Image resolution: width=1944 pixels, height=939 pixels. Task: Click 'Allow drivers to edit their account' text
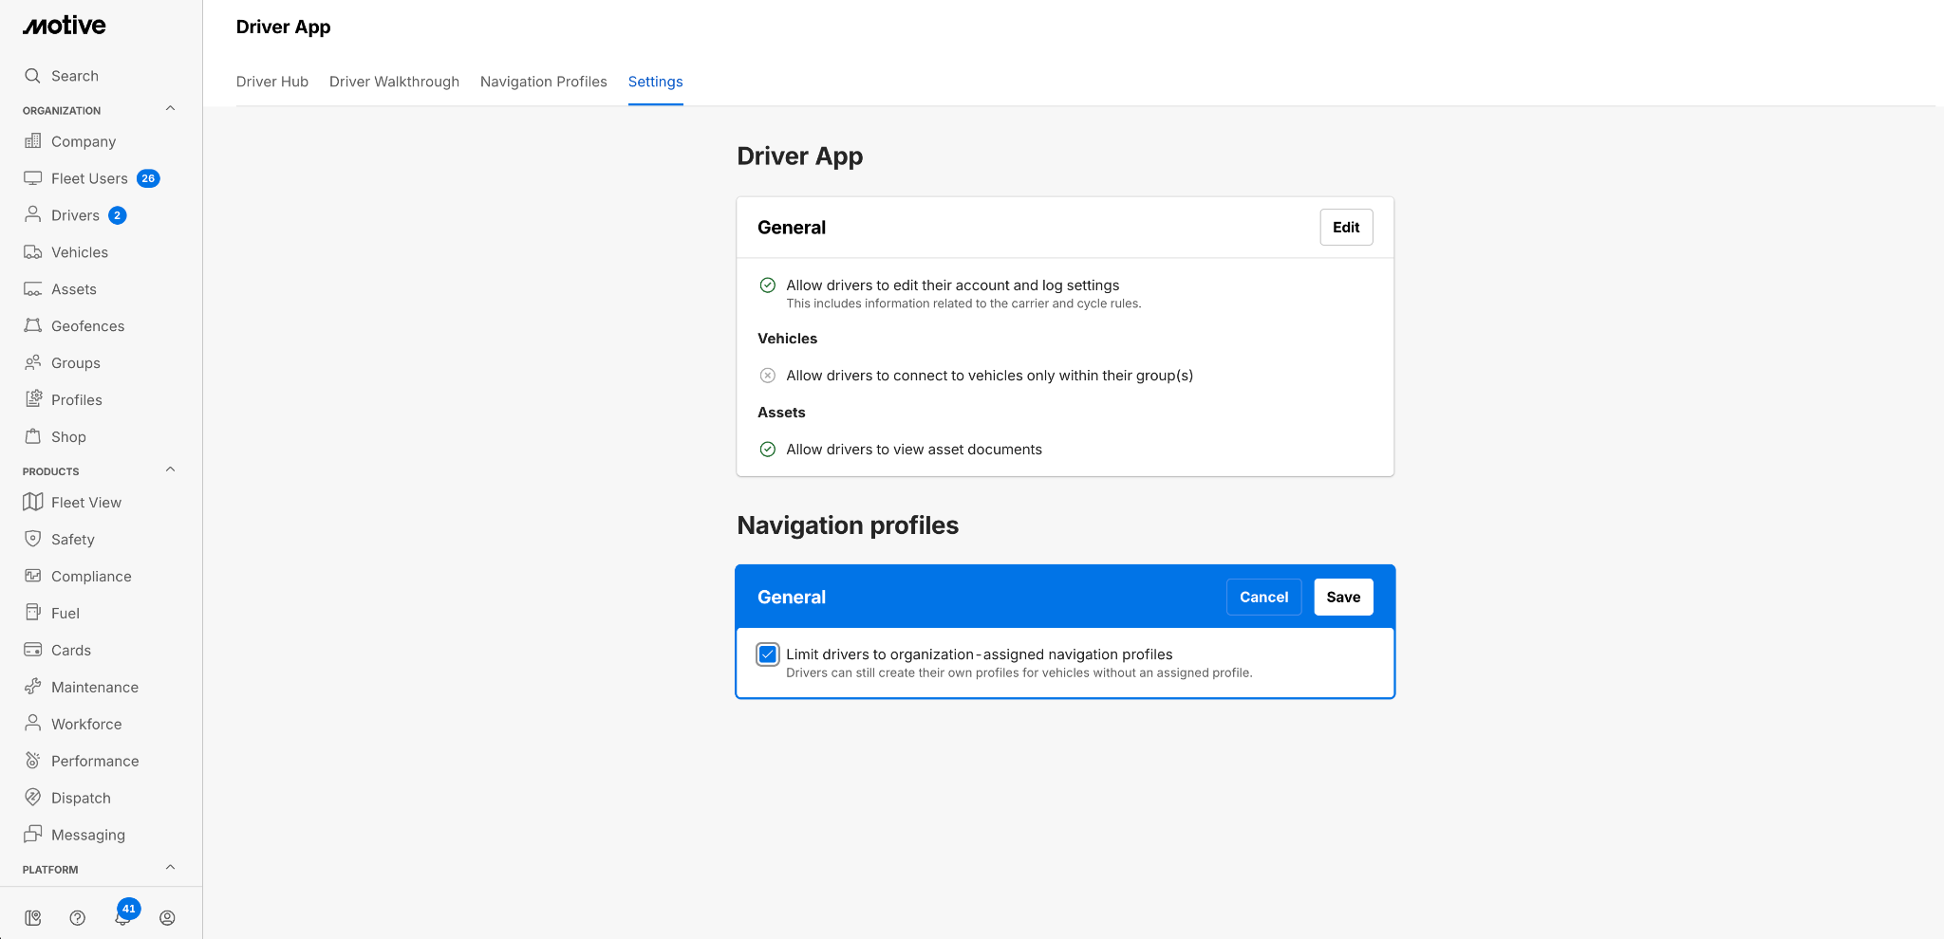point(953,285)
